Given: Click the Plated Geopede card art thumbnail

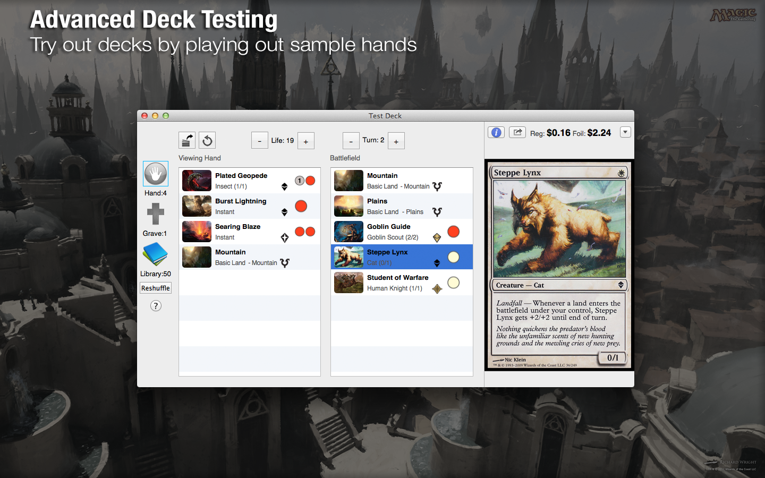Looking at the screenshot, I should [x=197, y=181].
